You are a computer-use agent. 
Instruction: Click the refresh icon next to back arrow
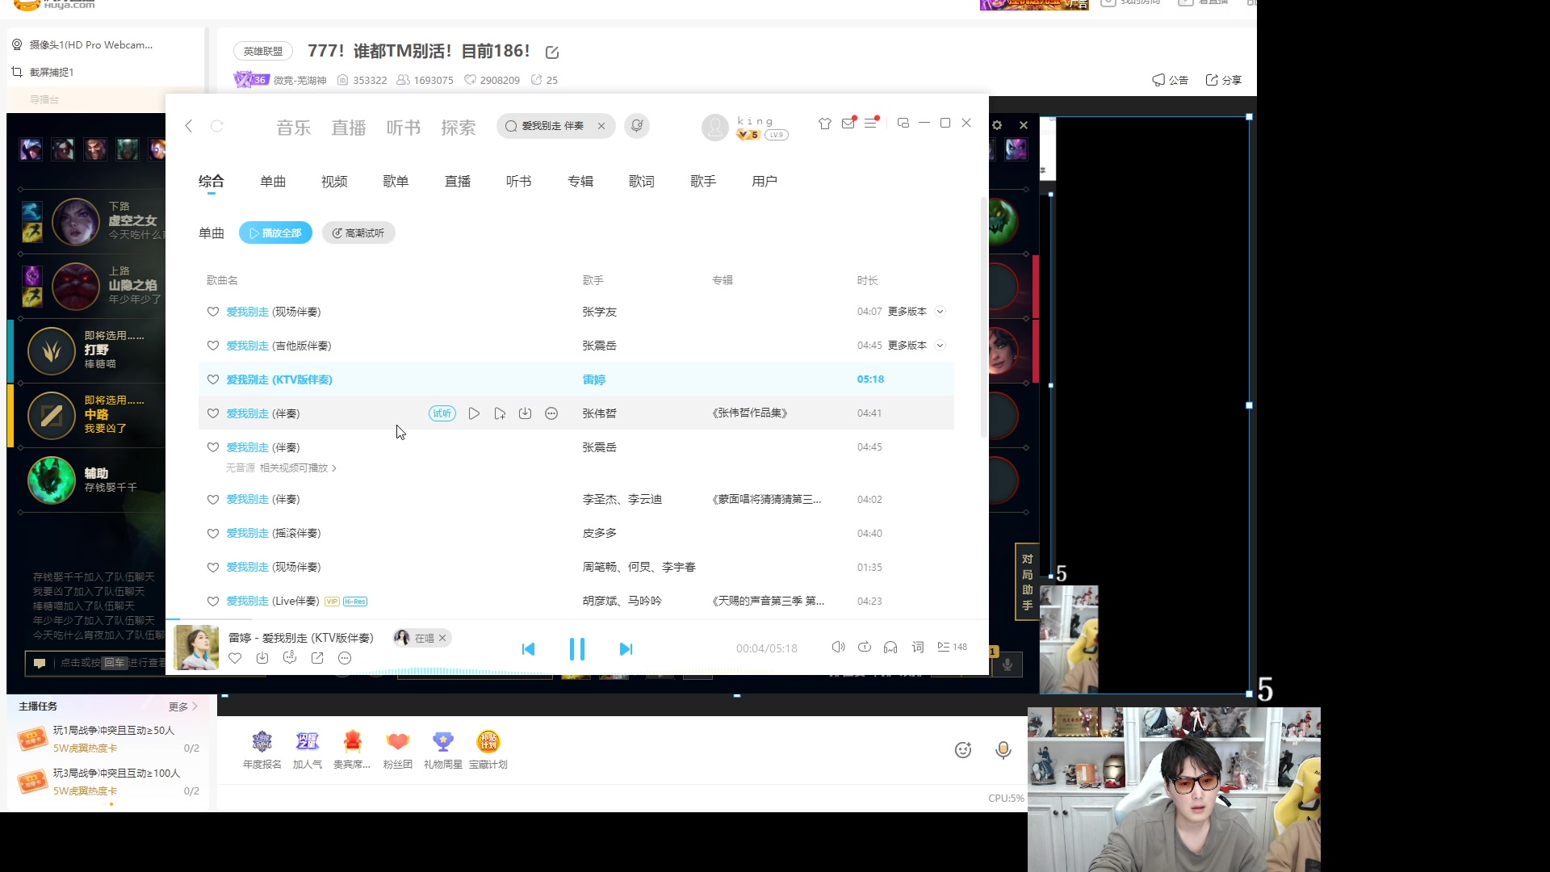(x=217, y=126)
